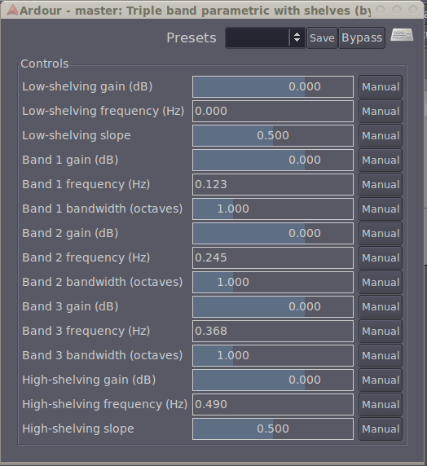Click the Low-shelving frequency field
Viewport: 427px width, 466px height.
[x=273, y=111]
